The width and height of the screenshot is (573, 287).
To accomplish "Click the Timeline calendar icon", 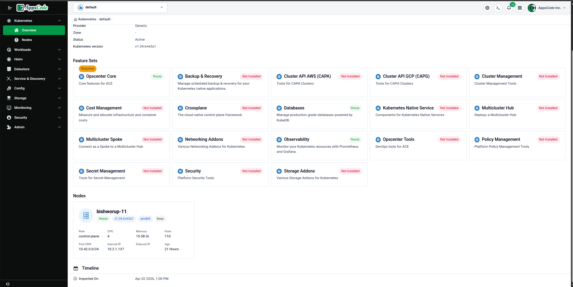I will (x=75, y=268).
